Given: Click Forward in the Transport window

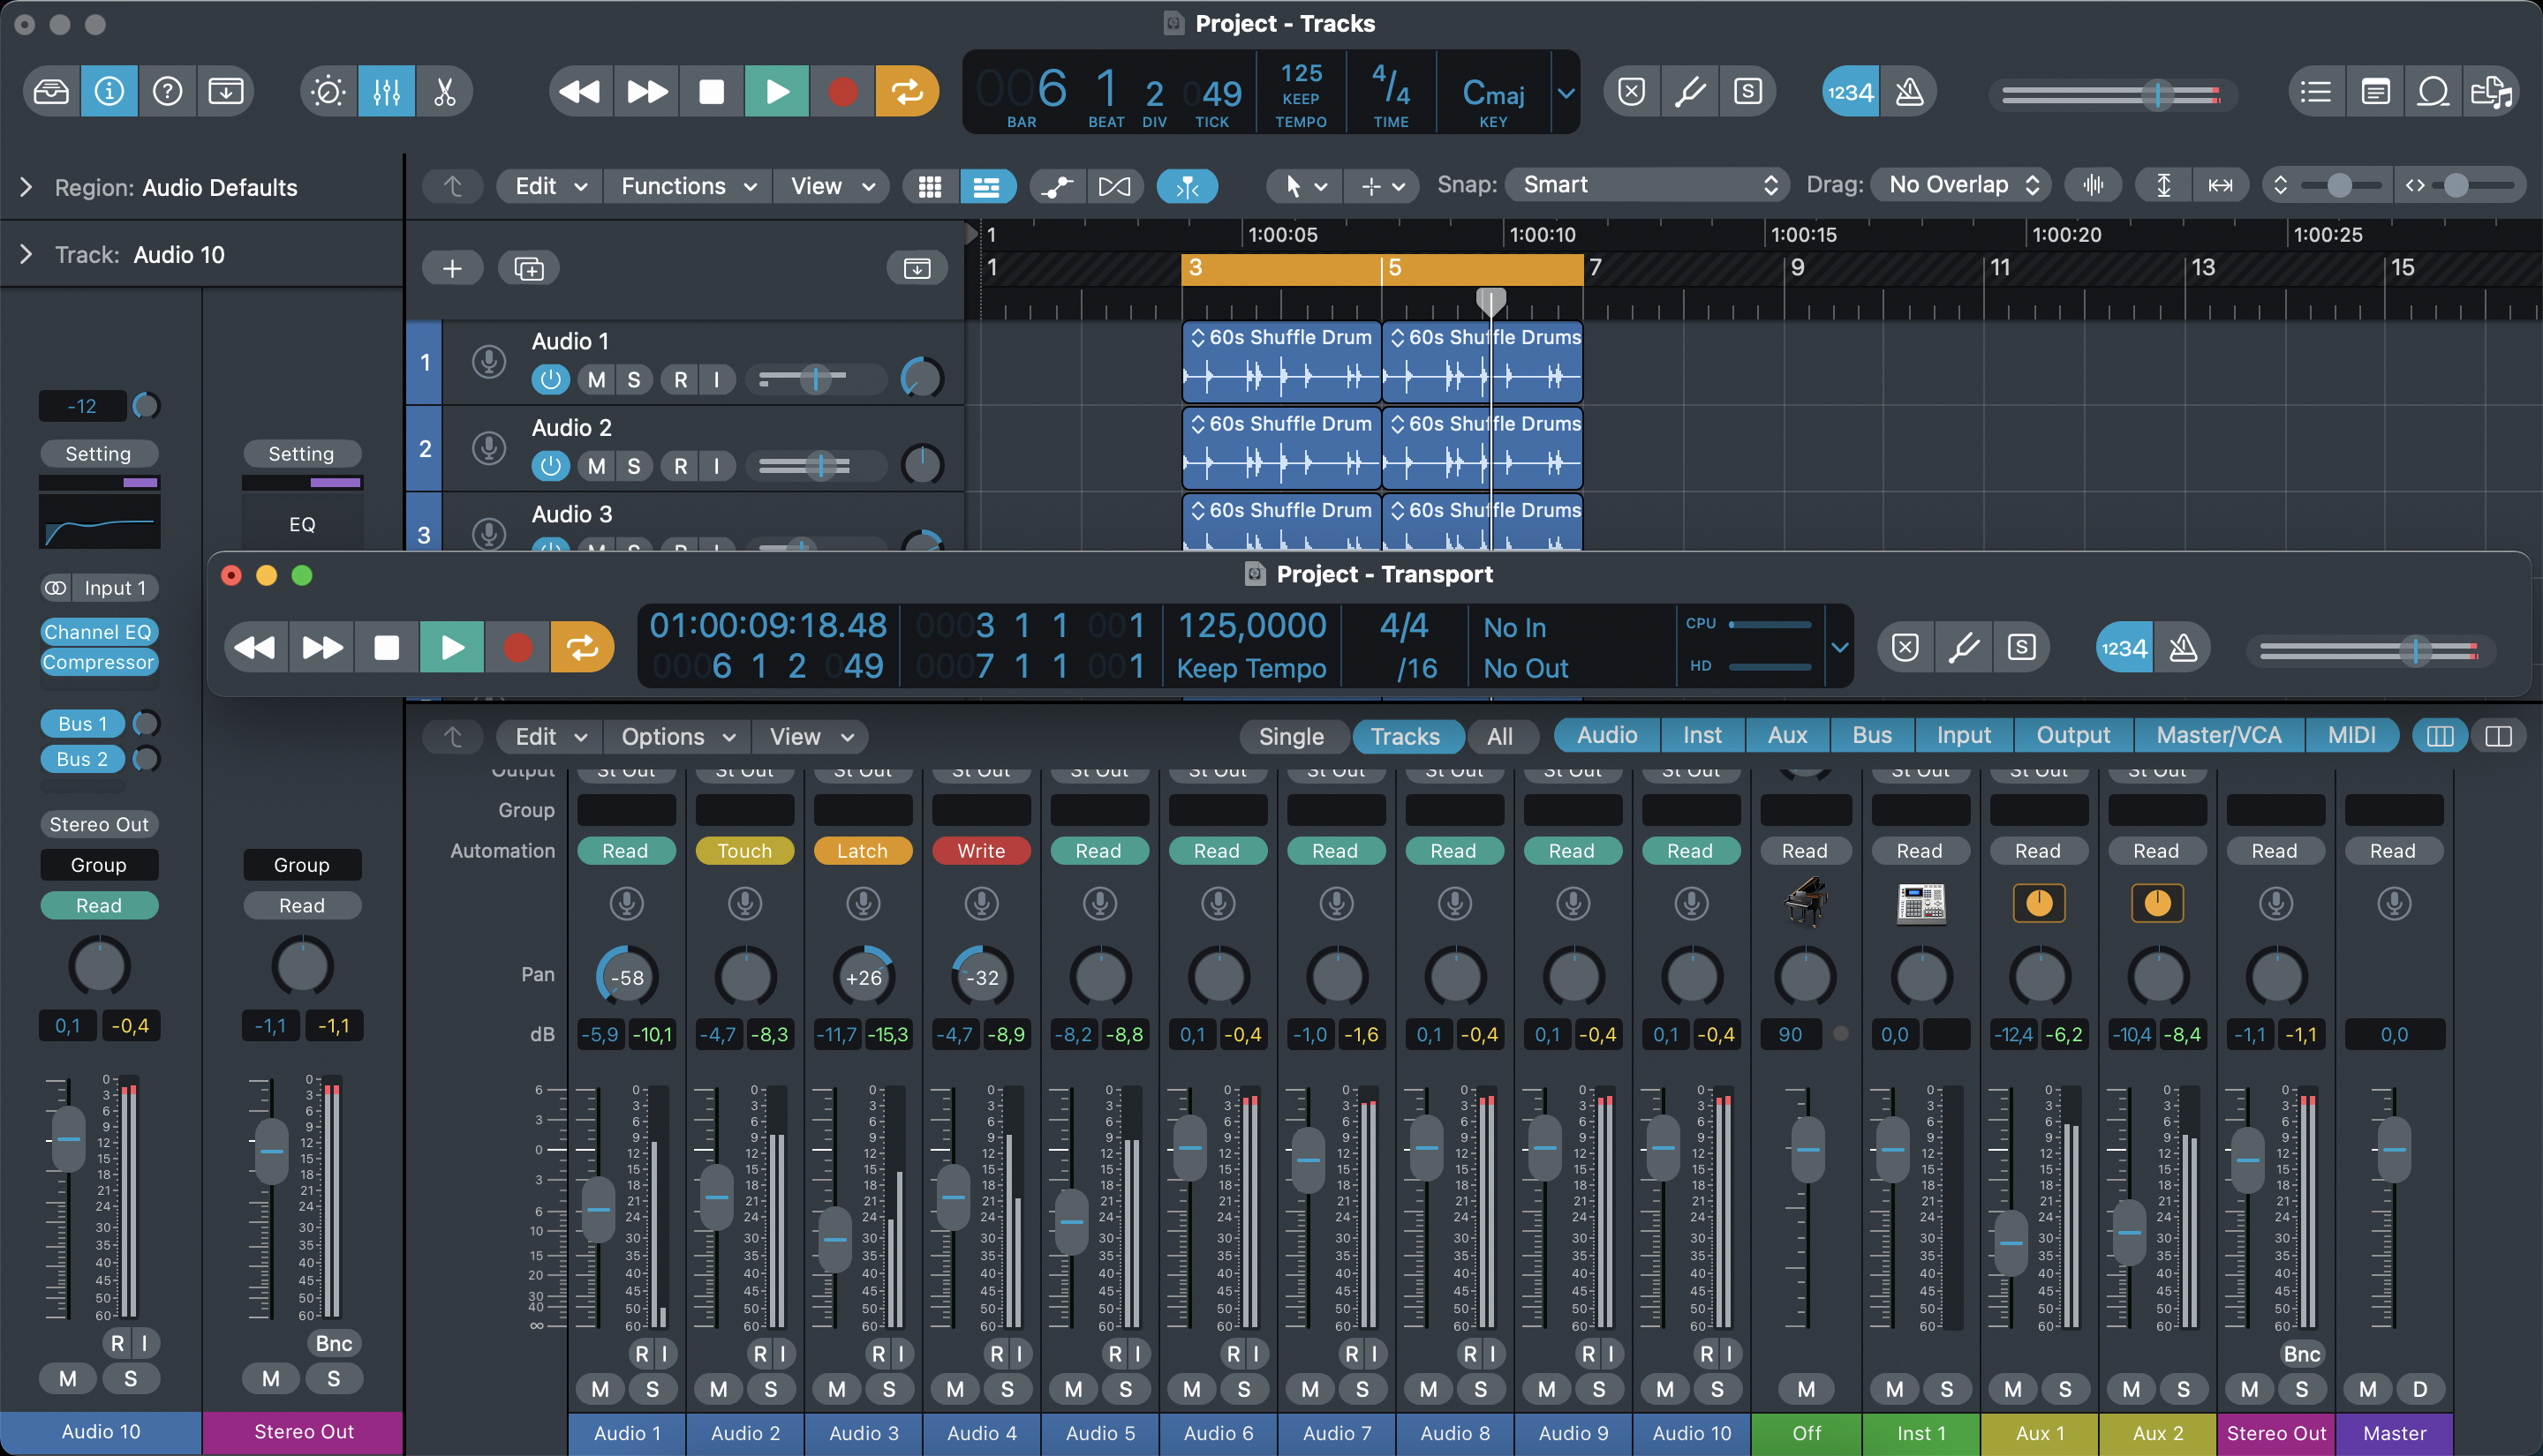Looking at the screenshot, I should click(321, 648).
